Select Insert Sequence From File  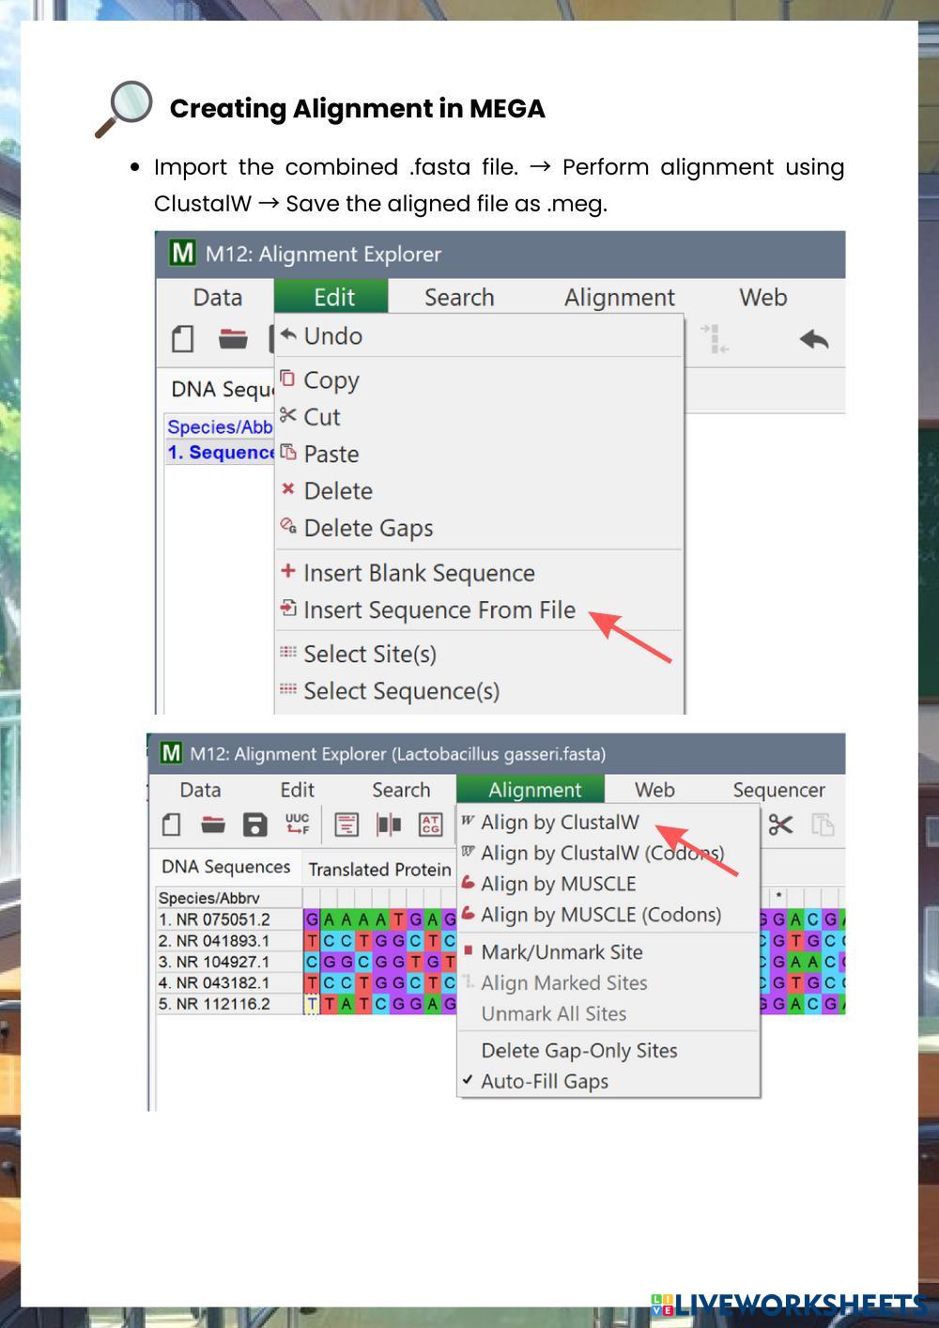coord(439,610)
